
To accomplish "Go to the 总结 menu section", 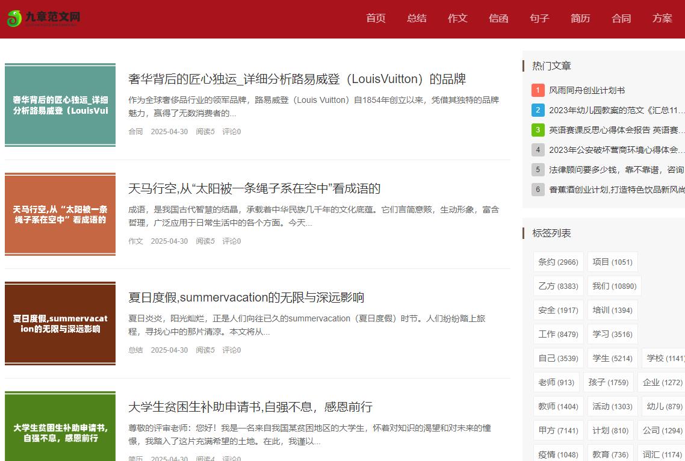I will tap(417, 18).
